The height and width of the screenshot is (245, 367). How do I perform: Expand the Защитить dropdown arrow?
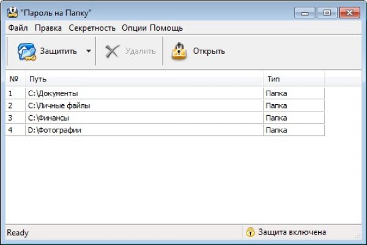point(88,51)
